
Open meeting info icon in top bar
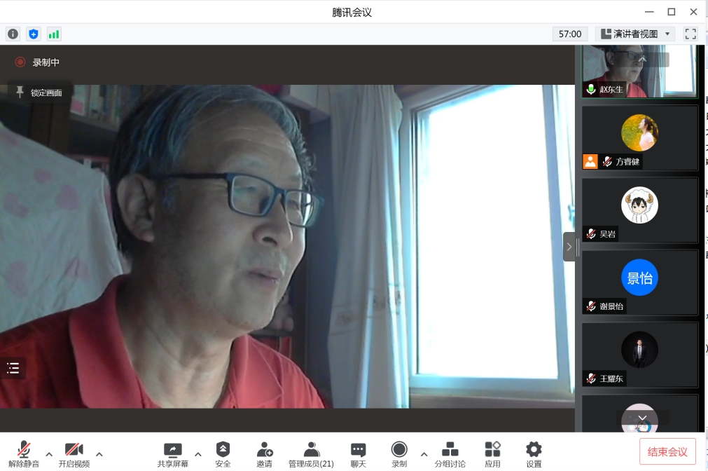coord(13,34)
